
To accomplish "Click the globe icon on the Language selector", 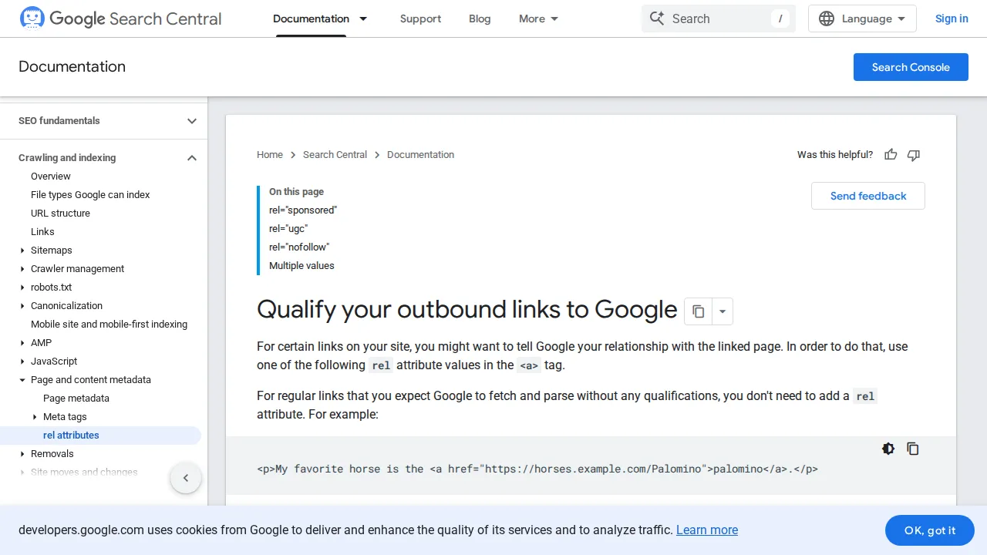I will (x=827, y=18).
